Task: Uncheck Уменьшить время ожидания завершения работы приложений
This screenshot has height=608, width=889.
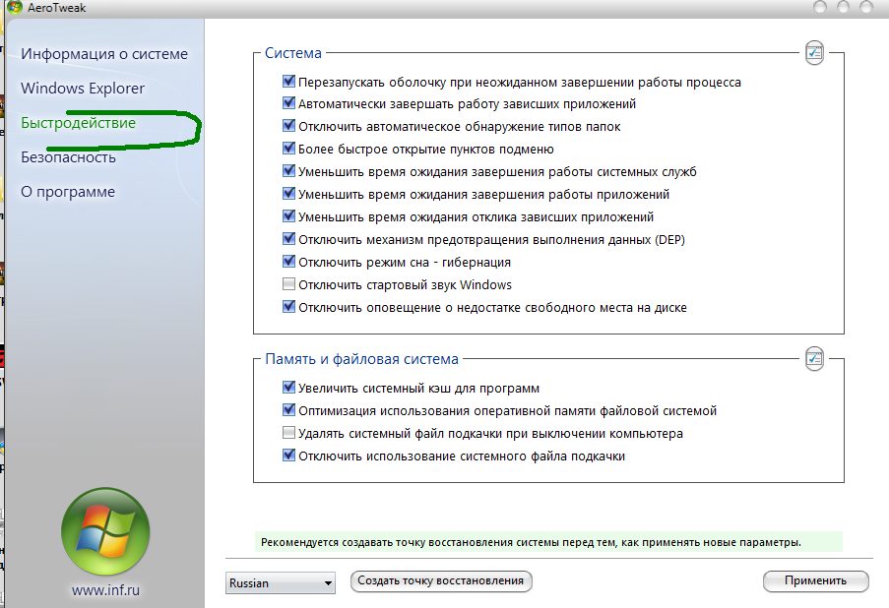Action: point(288,193)
